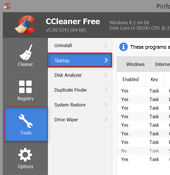Open the Registry section grid icon

pyautogui.click(x=25, y=87)
